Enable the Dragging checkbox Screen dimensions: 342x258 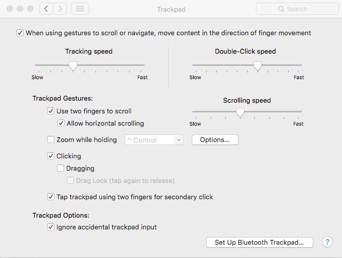(61, 168)
